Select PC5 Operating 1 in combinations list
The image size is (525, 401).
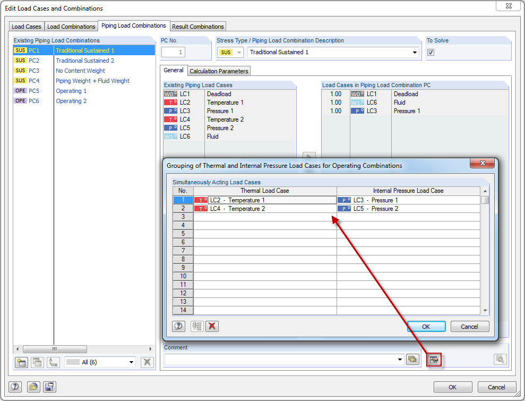tap(84, 91)
